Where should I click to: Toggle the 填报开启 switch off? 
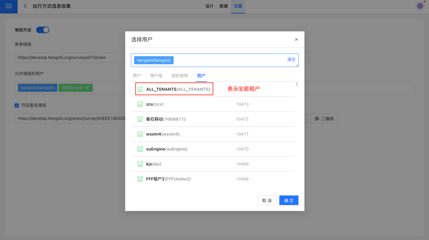pos(43,30)
